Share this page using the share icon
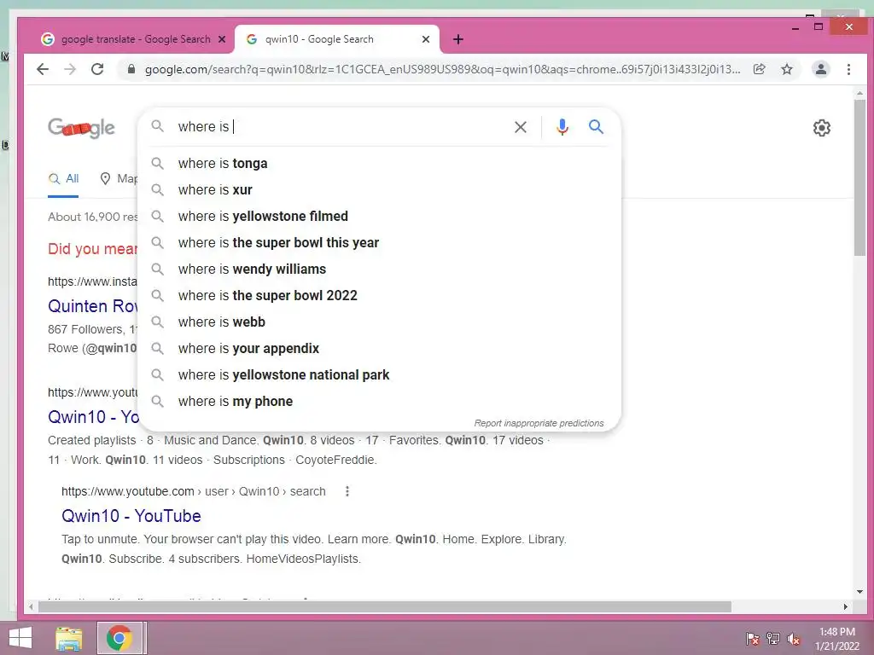The width and height of the screenshot is (874, 655). [759, 69]
